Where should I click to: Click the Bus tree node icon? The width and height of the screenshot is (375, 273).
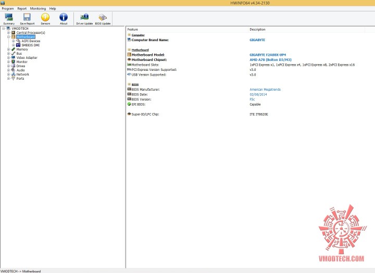pos(14,53)
